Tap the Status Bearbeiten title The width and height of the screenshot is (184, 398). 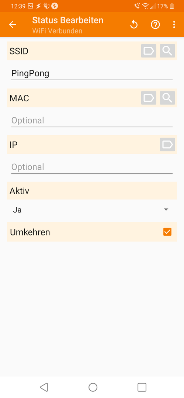coord(68,20)
